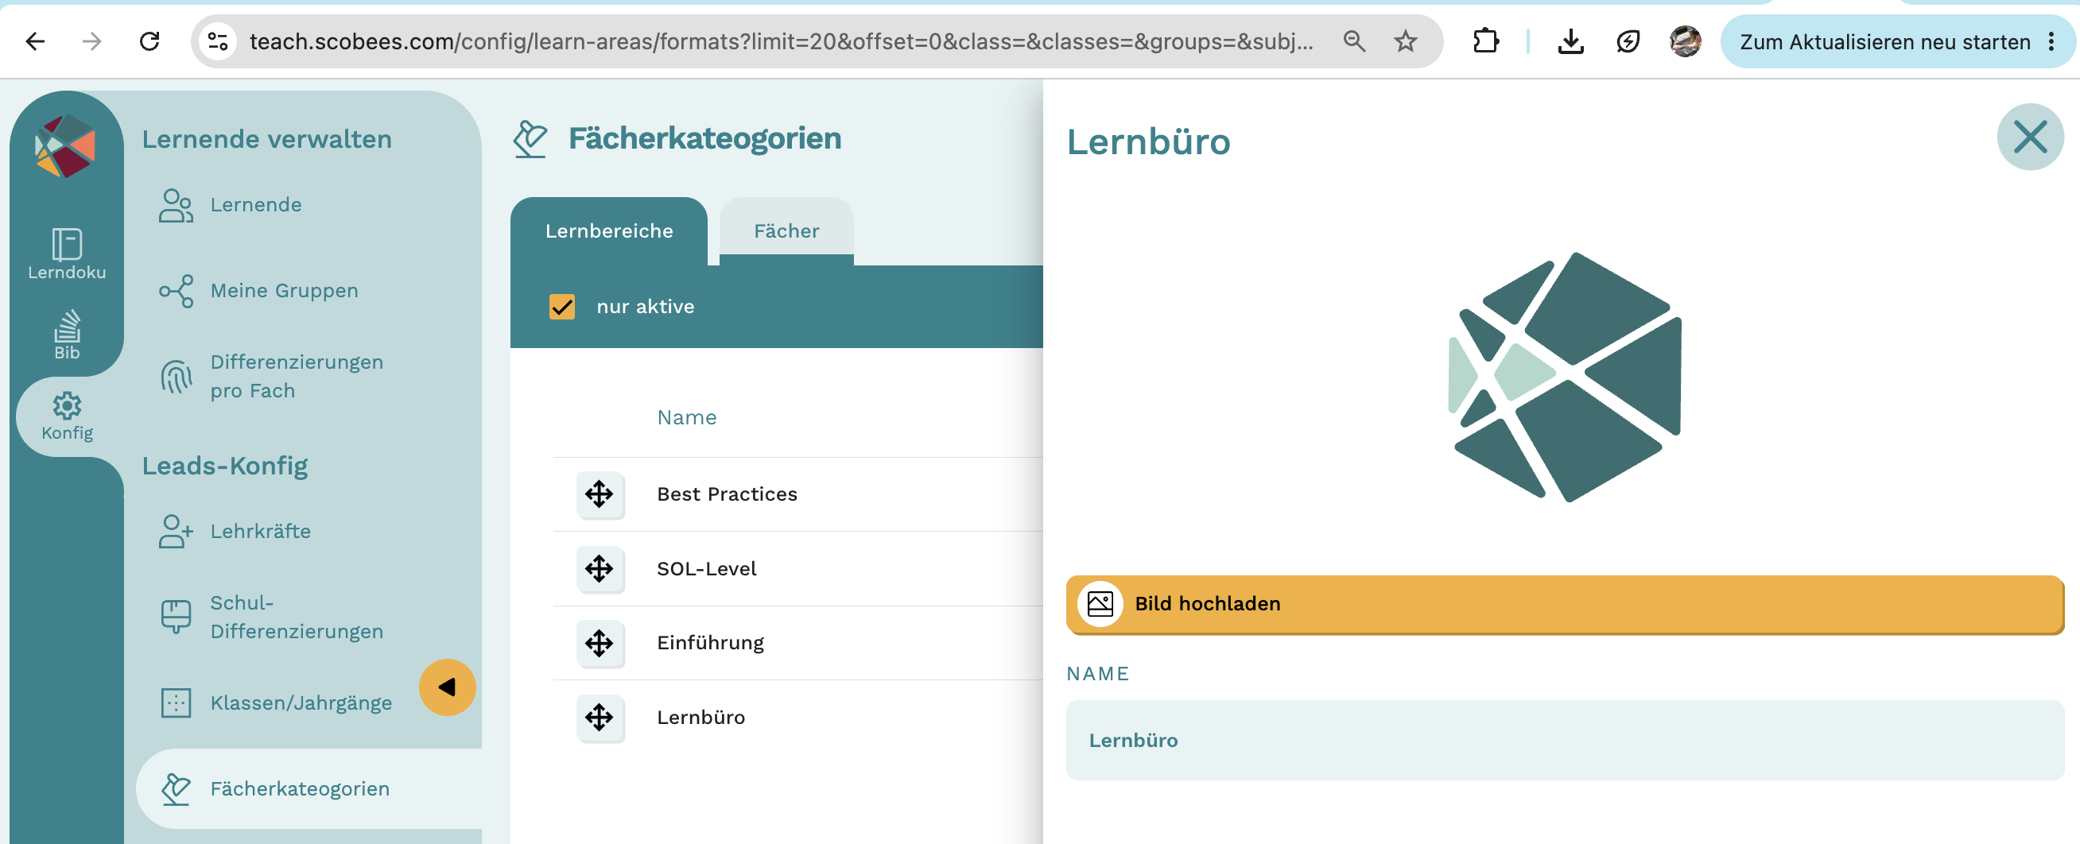Select the Best Practices row
The height and width of the screenshot is (844, 2080).
click(797, 494)
